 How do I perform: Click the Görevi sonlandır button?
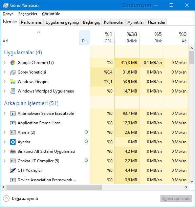176,199
